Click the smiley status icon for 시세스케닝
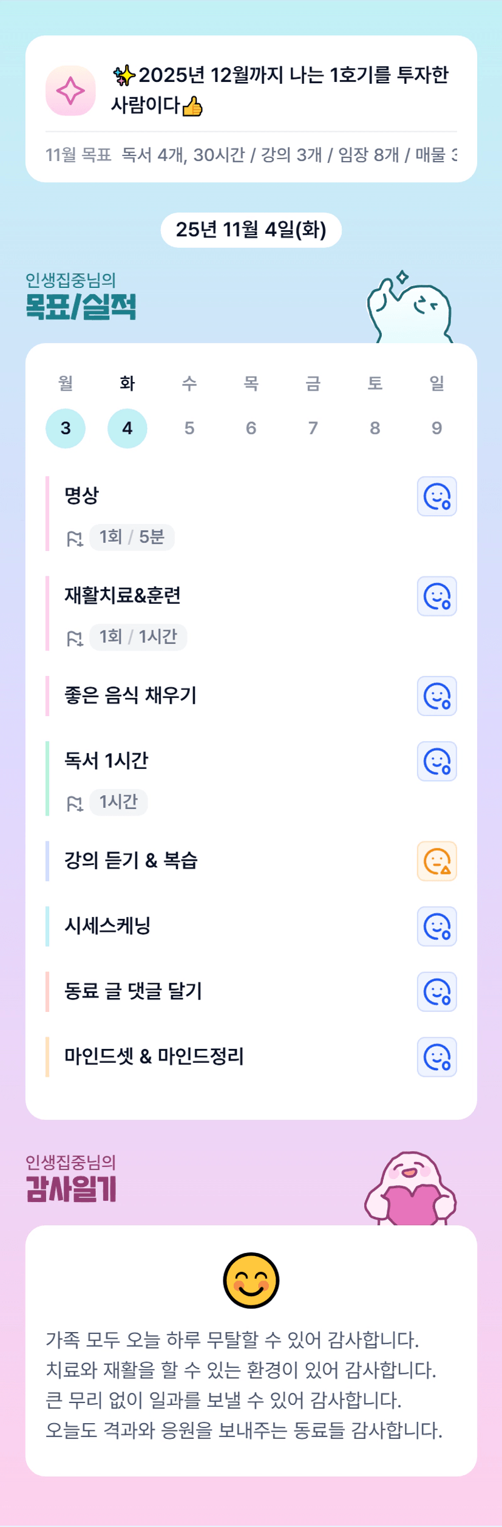502x1527 pixels. [436, 926]
